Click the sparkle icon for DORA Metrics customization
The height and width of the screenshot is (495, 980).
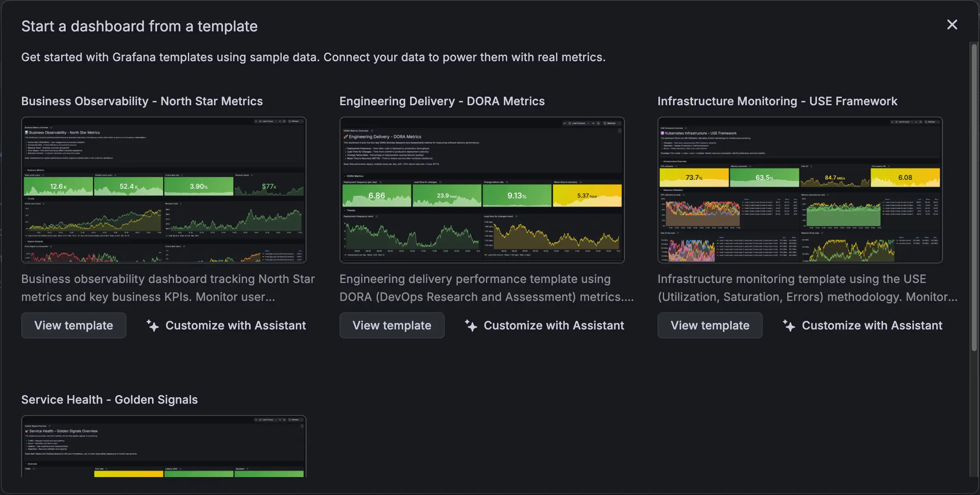471,325
